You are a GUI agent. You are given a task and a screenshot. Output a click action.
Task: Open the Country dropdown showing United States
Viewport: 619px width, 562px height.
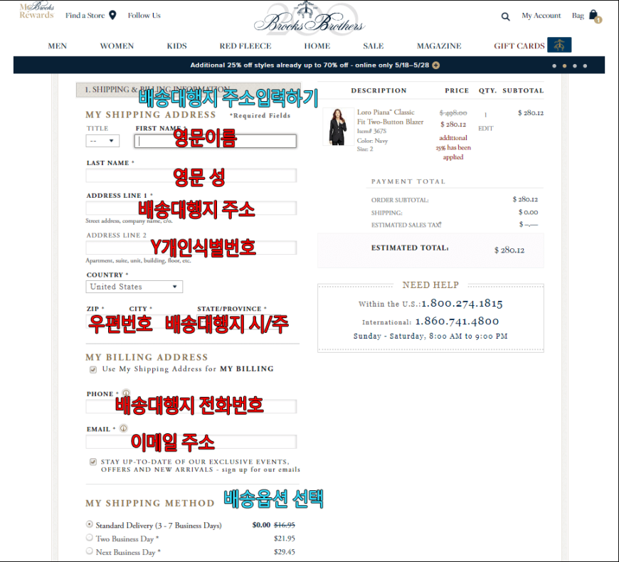click(x=134, y=287)
